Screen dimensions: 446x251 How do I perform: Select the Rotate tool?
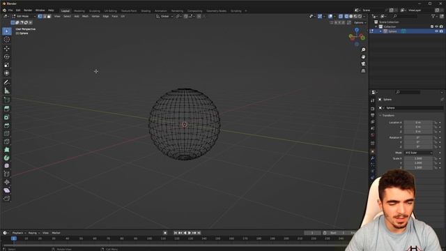[7, 56]
